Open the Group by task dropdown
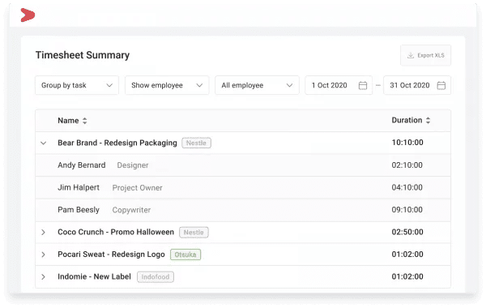 (x=77, y=85)
